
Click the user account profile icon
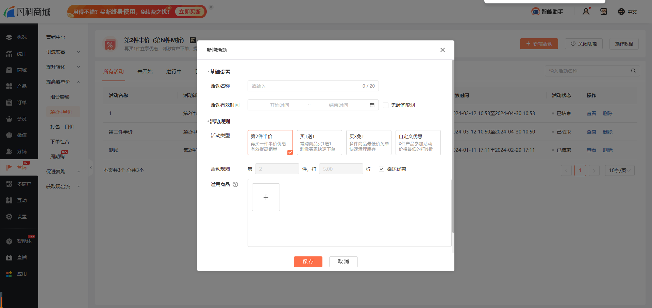coord(586,12)
